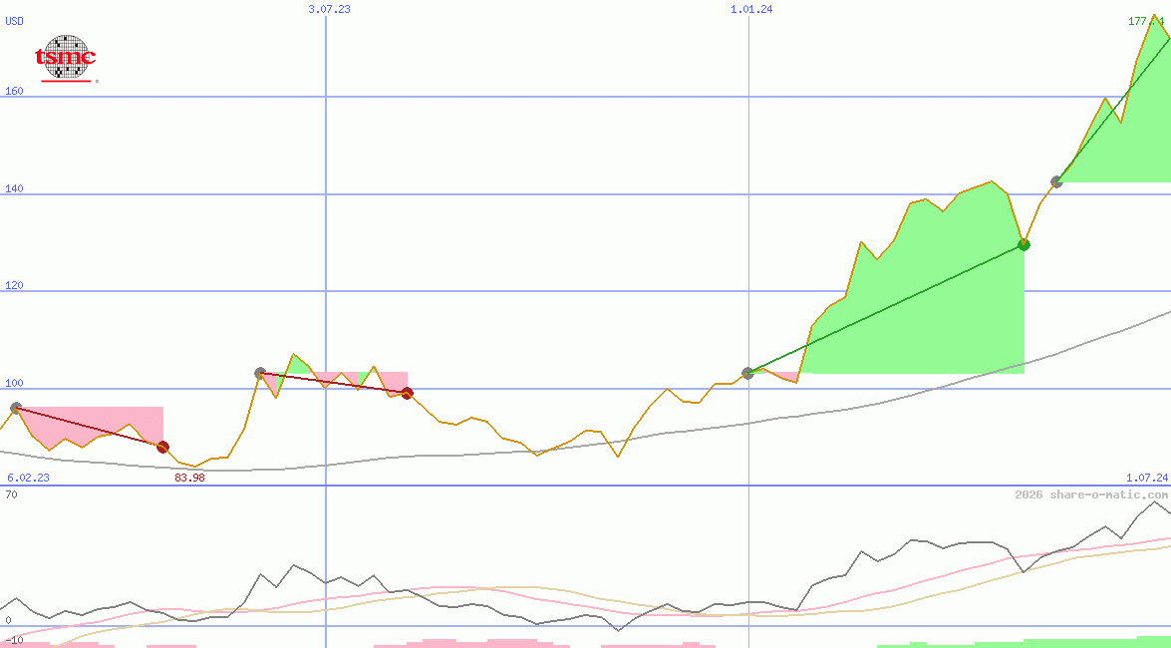Open the share-o-matic.com watermark link
Viewport: 1171px width, 648px height.
coord(1091,491)
